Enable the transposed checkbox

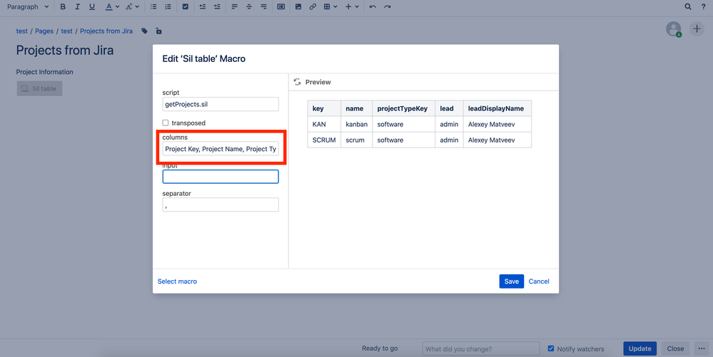point(166,123)
